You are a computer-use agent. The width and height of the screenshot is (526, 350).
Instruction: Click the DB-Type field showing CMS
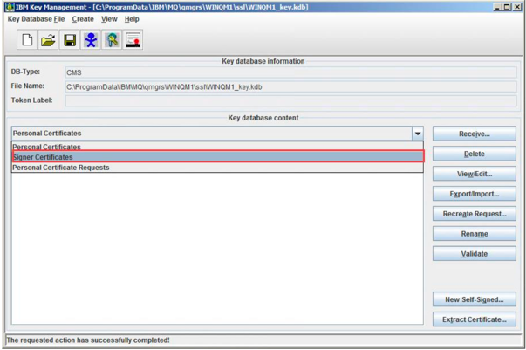tap(290, 72)
